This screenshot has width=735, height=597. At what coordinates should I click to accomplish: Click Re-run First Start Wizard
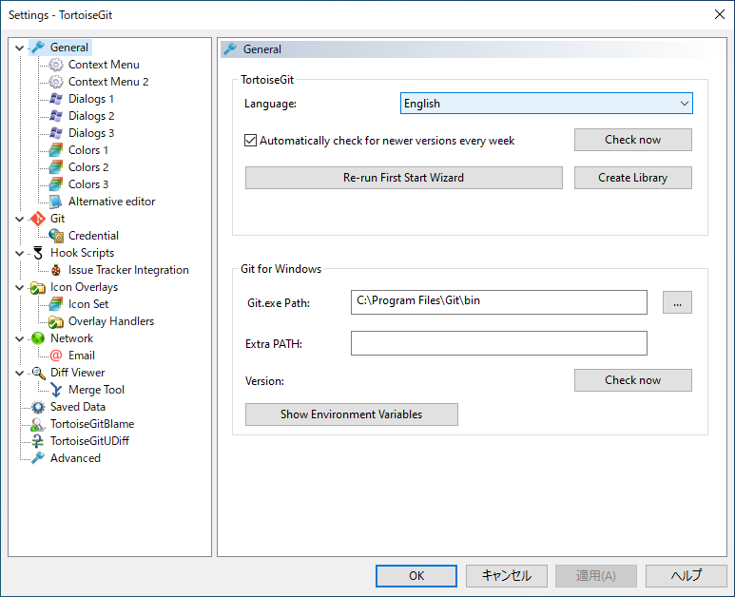coord(403,178)
